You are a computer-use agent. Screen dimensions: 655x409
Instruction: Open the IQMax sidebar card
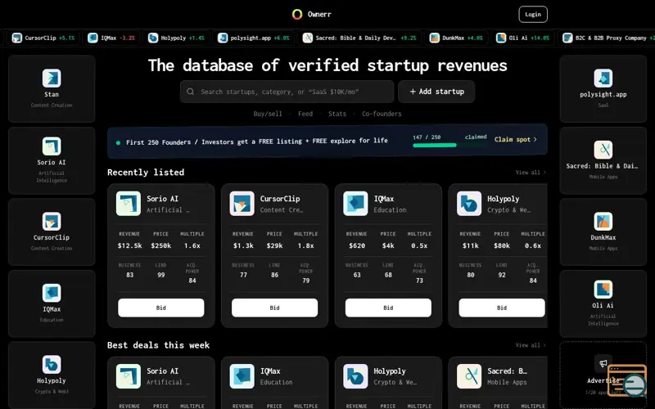pos(52,303)
